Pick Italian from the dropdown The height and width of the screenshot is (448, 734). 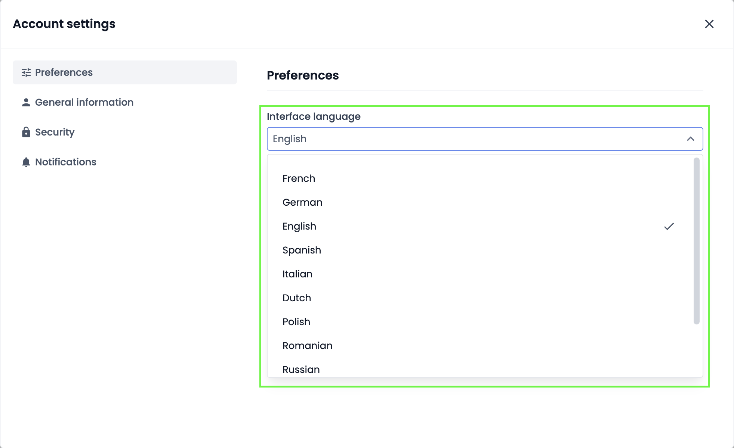point(297,274)
